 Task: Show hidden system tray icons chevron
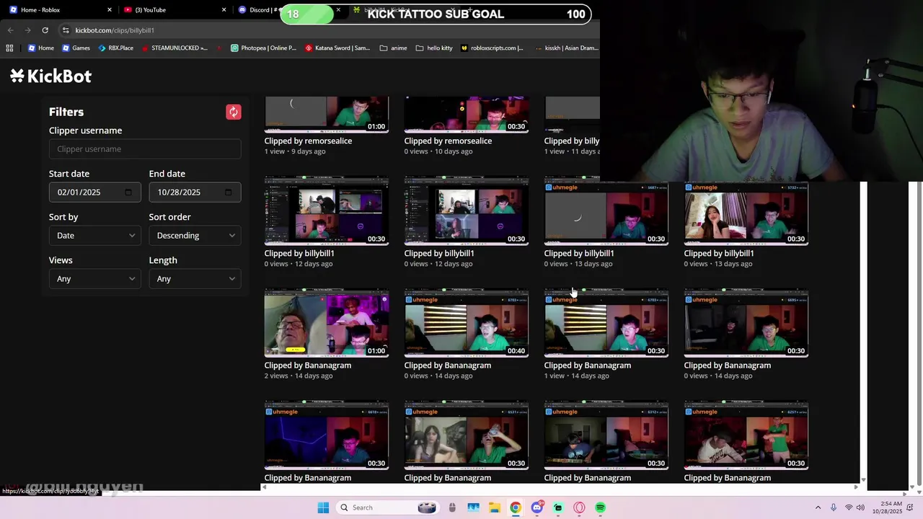[x=818, y=507]
